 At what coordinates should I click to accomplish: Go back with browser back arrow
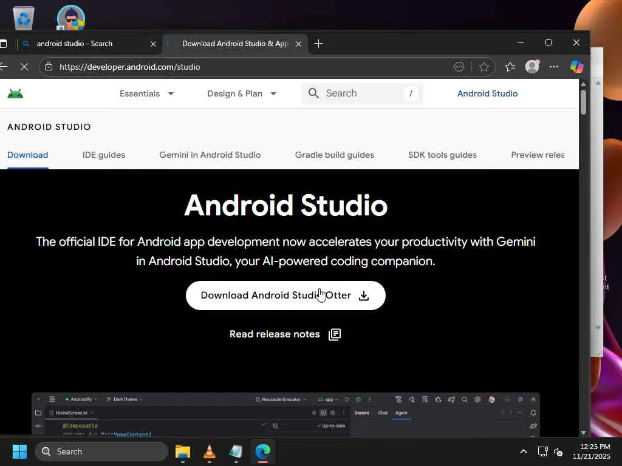pos(4,67)
